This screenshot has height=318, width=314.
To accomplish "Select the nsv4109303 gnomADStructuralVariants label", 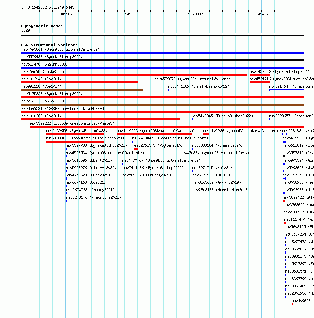I will pyautogui.click(x=85, y=138).
